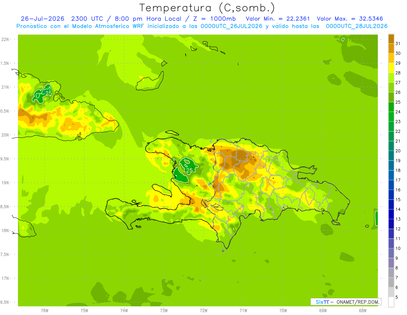This screenshot has height=315, width=407.
Task: Click the yellow segment between 28 and 29
Action: coord(391,68)
